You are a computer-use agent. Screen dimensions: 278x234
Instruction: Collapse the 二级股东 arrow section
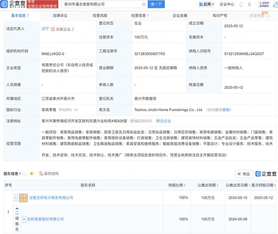point(17,209)
